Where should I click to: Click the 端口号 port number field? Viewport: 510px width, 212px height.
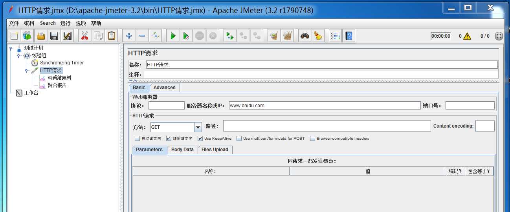tap(470, 105)
